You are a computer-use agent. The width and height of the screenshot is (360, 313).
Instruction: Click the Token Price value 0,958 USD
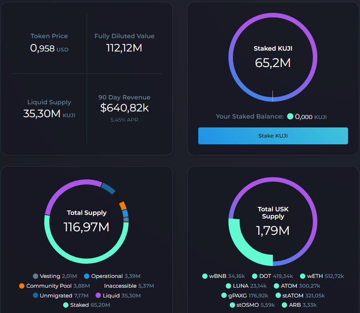[49, 48]
